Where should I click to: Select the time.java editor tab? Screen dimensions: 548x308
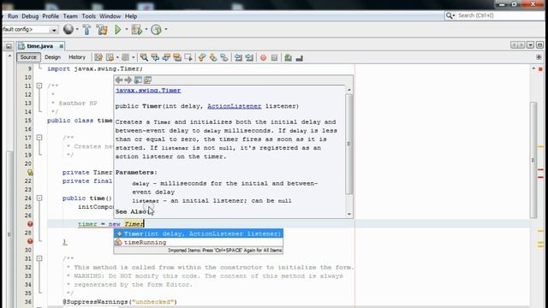coord(40,46)
